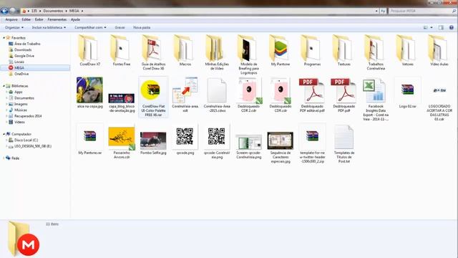The width and height of the screenshot is (458, 258).
Task: Toggle the preview pane button
Action: pos(441,27)
